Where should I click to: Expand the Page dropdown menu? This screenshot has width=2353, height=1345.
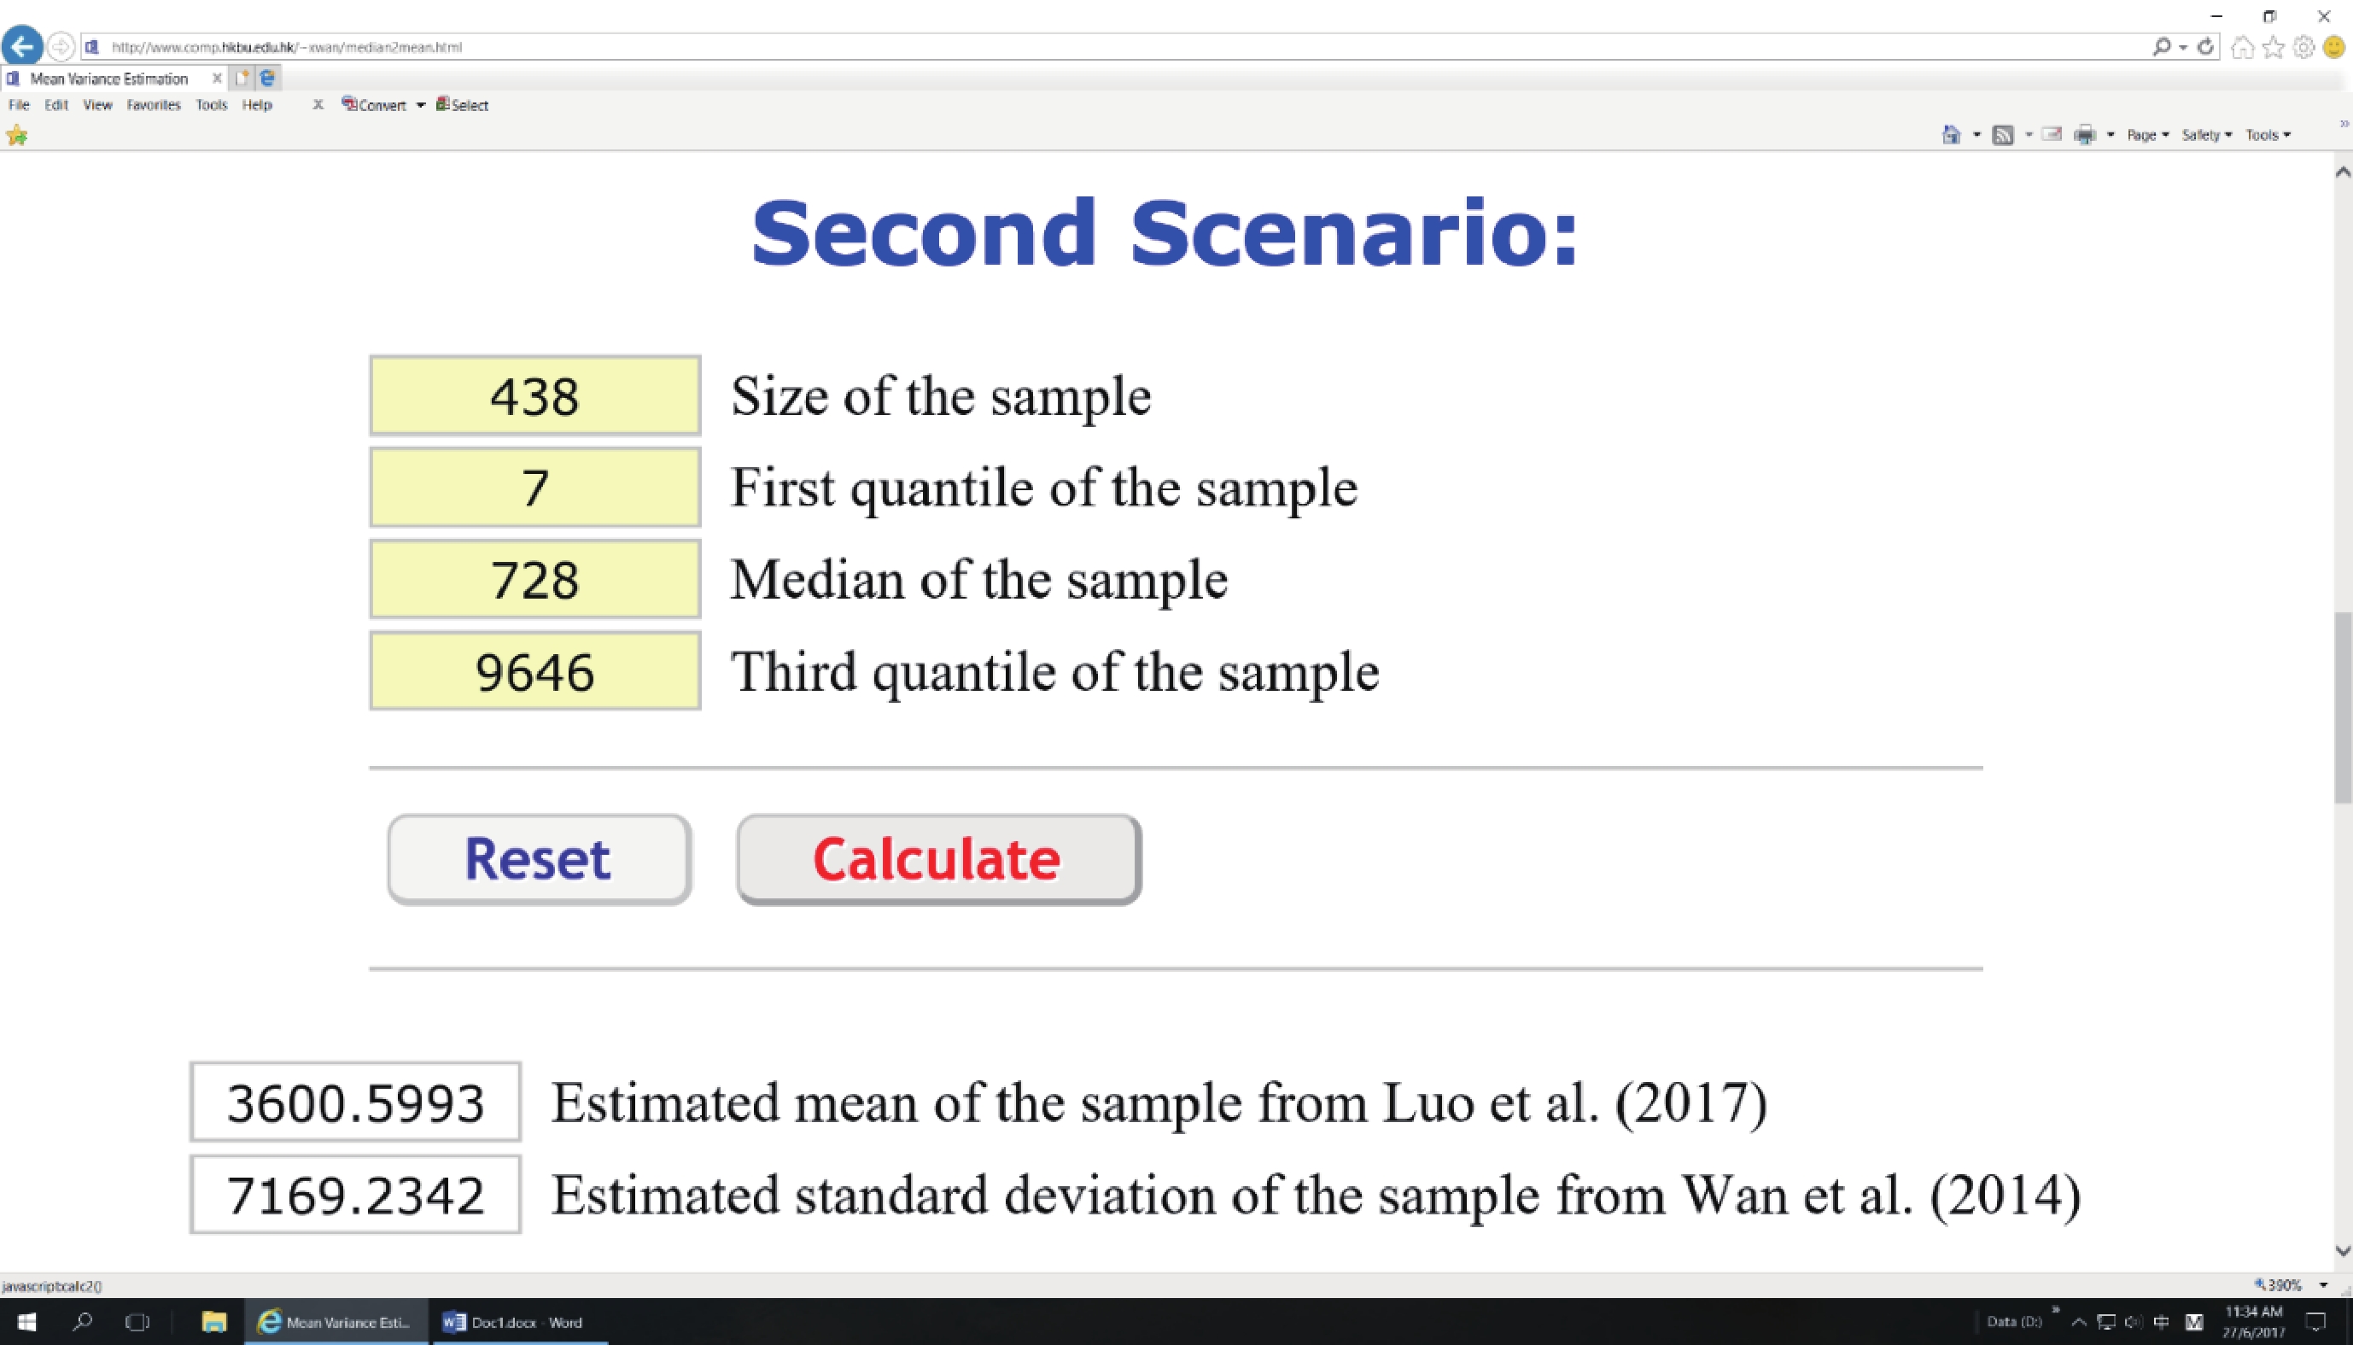coord(2147,135)
